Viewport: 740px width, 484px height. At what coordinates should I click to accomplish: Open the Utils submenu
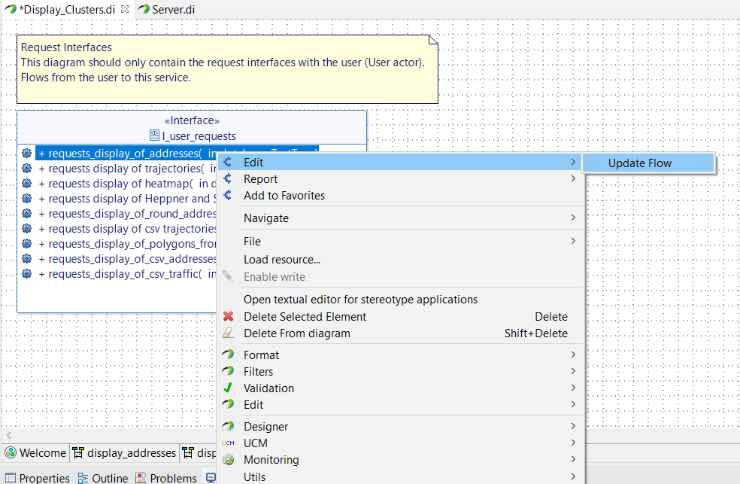[401, 476]
